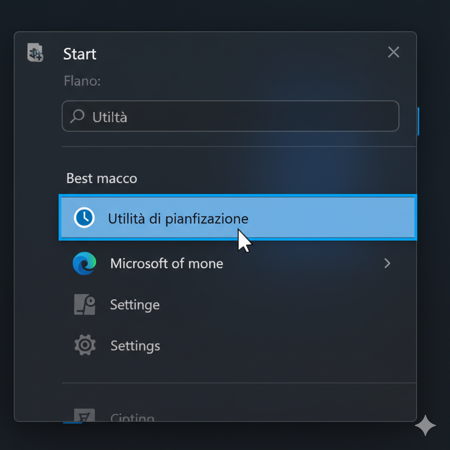Image resolution: width=450 pixels, height=450 pixels.
Task: Open the Settinge result
Action: coord(135,305)
